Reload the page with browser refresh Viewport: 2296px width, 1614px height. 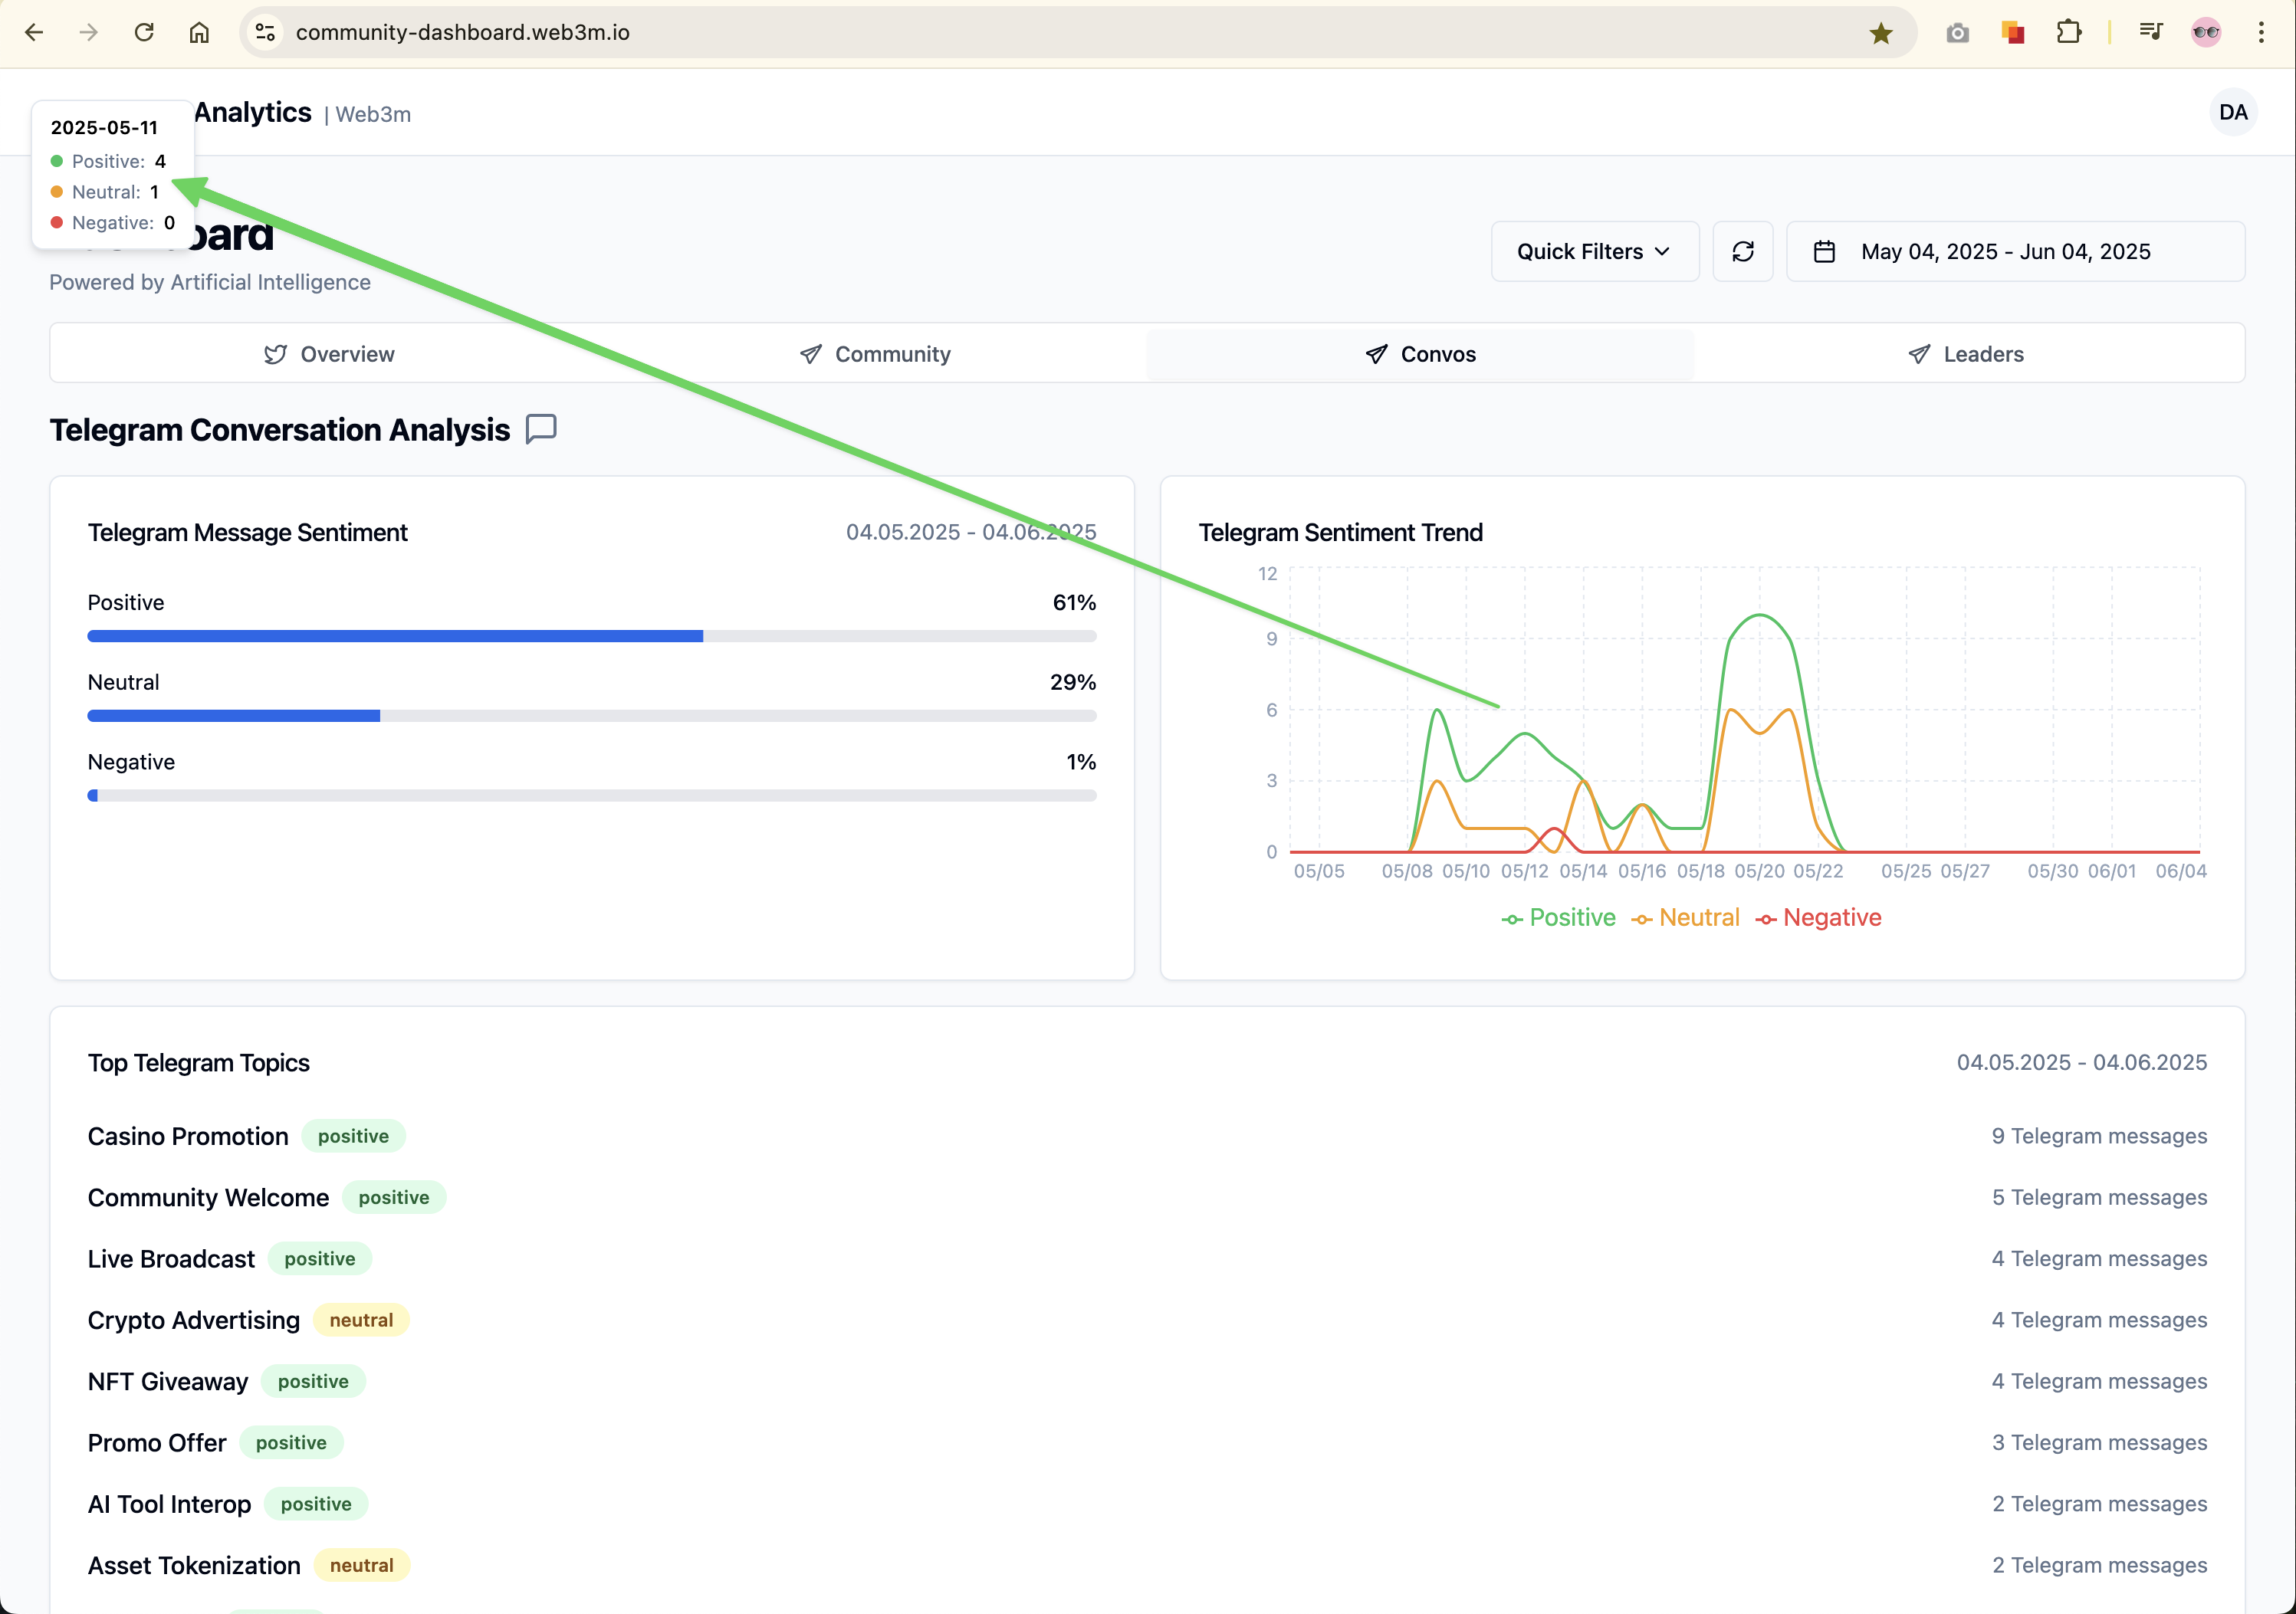point(144,33)
